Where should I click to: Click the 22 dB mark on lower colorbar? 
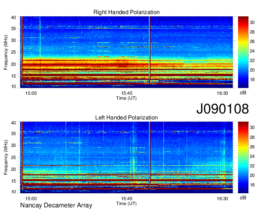click(252, 166)
